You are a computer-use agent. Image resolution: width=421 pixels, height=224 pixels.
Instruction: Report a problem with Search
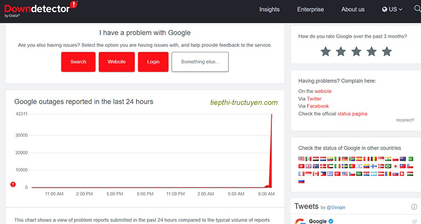coord(78,62)
